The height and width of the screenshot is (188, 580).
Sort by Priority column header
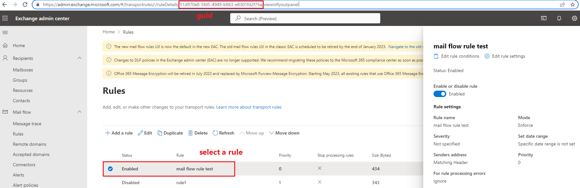285,155
